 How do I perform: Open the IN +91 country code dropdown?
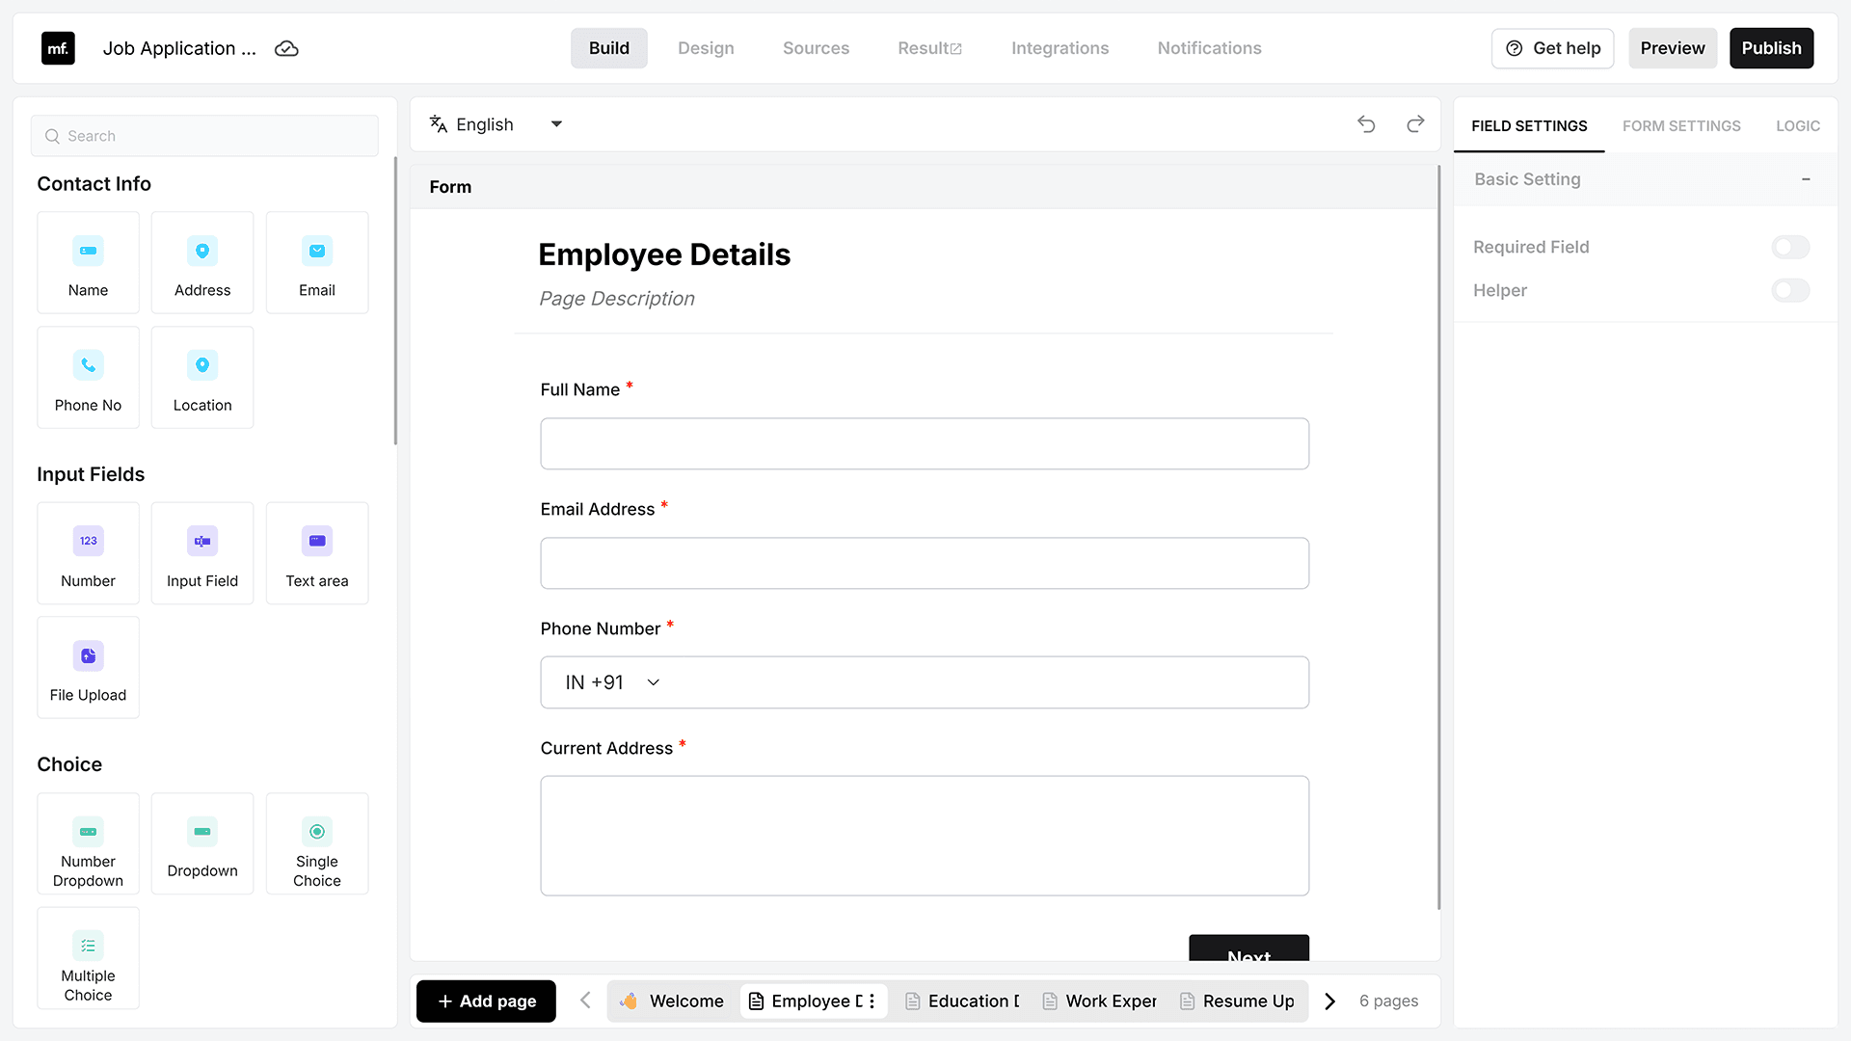point(613,682)
